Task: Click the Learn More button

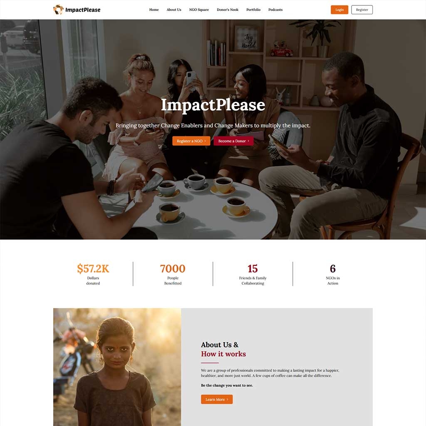Action: (217, 399)
